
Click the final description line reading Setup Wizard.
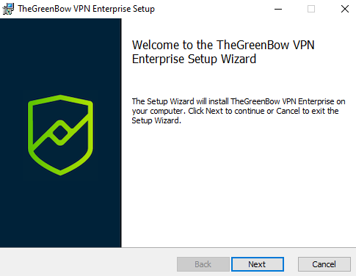pos(156,120)
